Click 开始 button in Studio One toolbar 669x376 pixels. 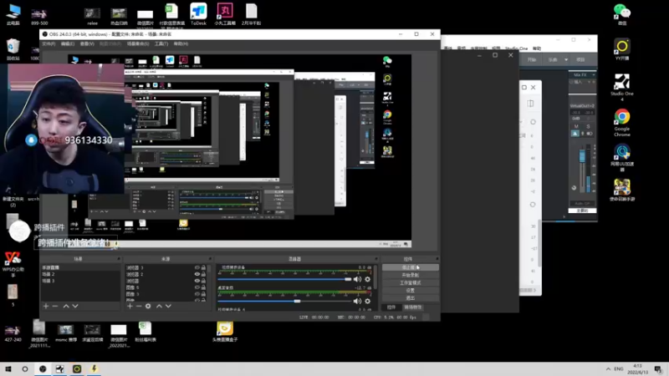click(x=532, y=59)
